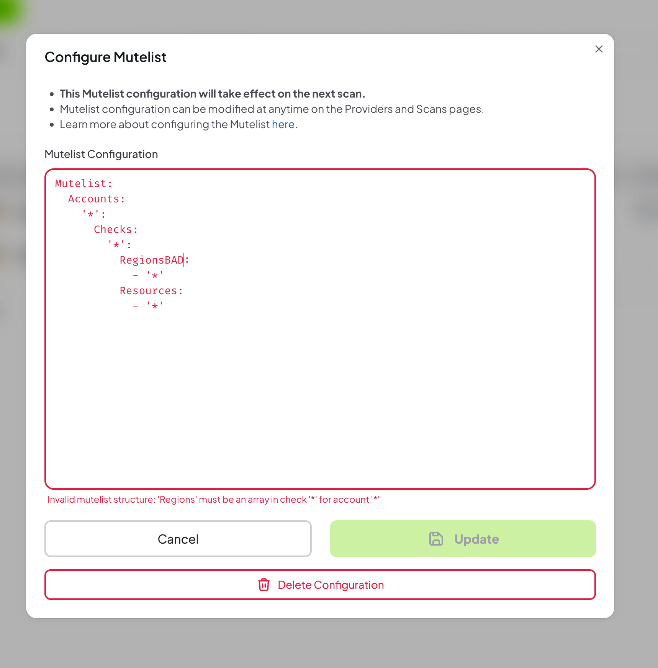Place cursor on the Resources line
The image size is (658, 668).
(x=151, y=290)
